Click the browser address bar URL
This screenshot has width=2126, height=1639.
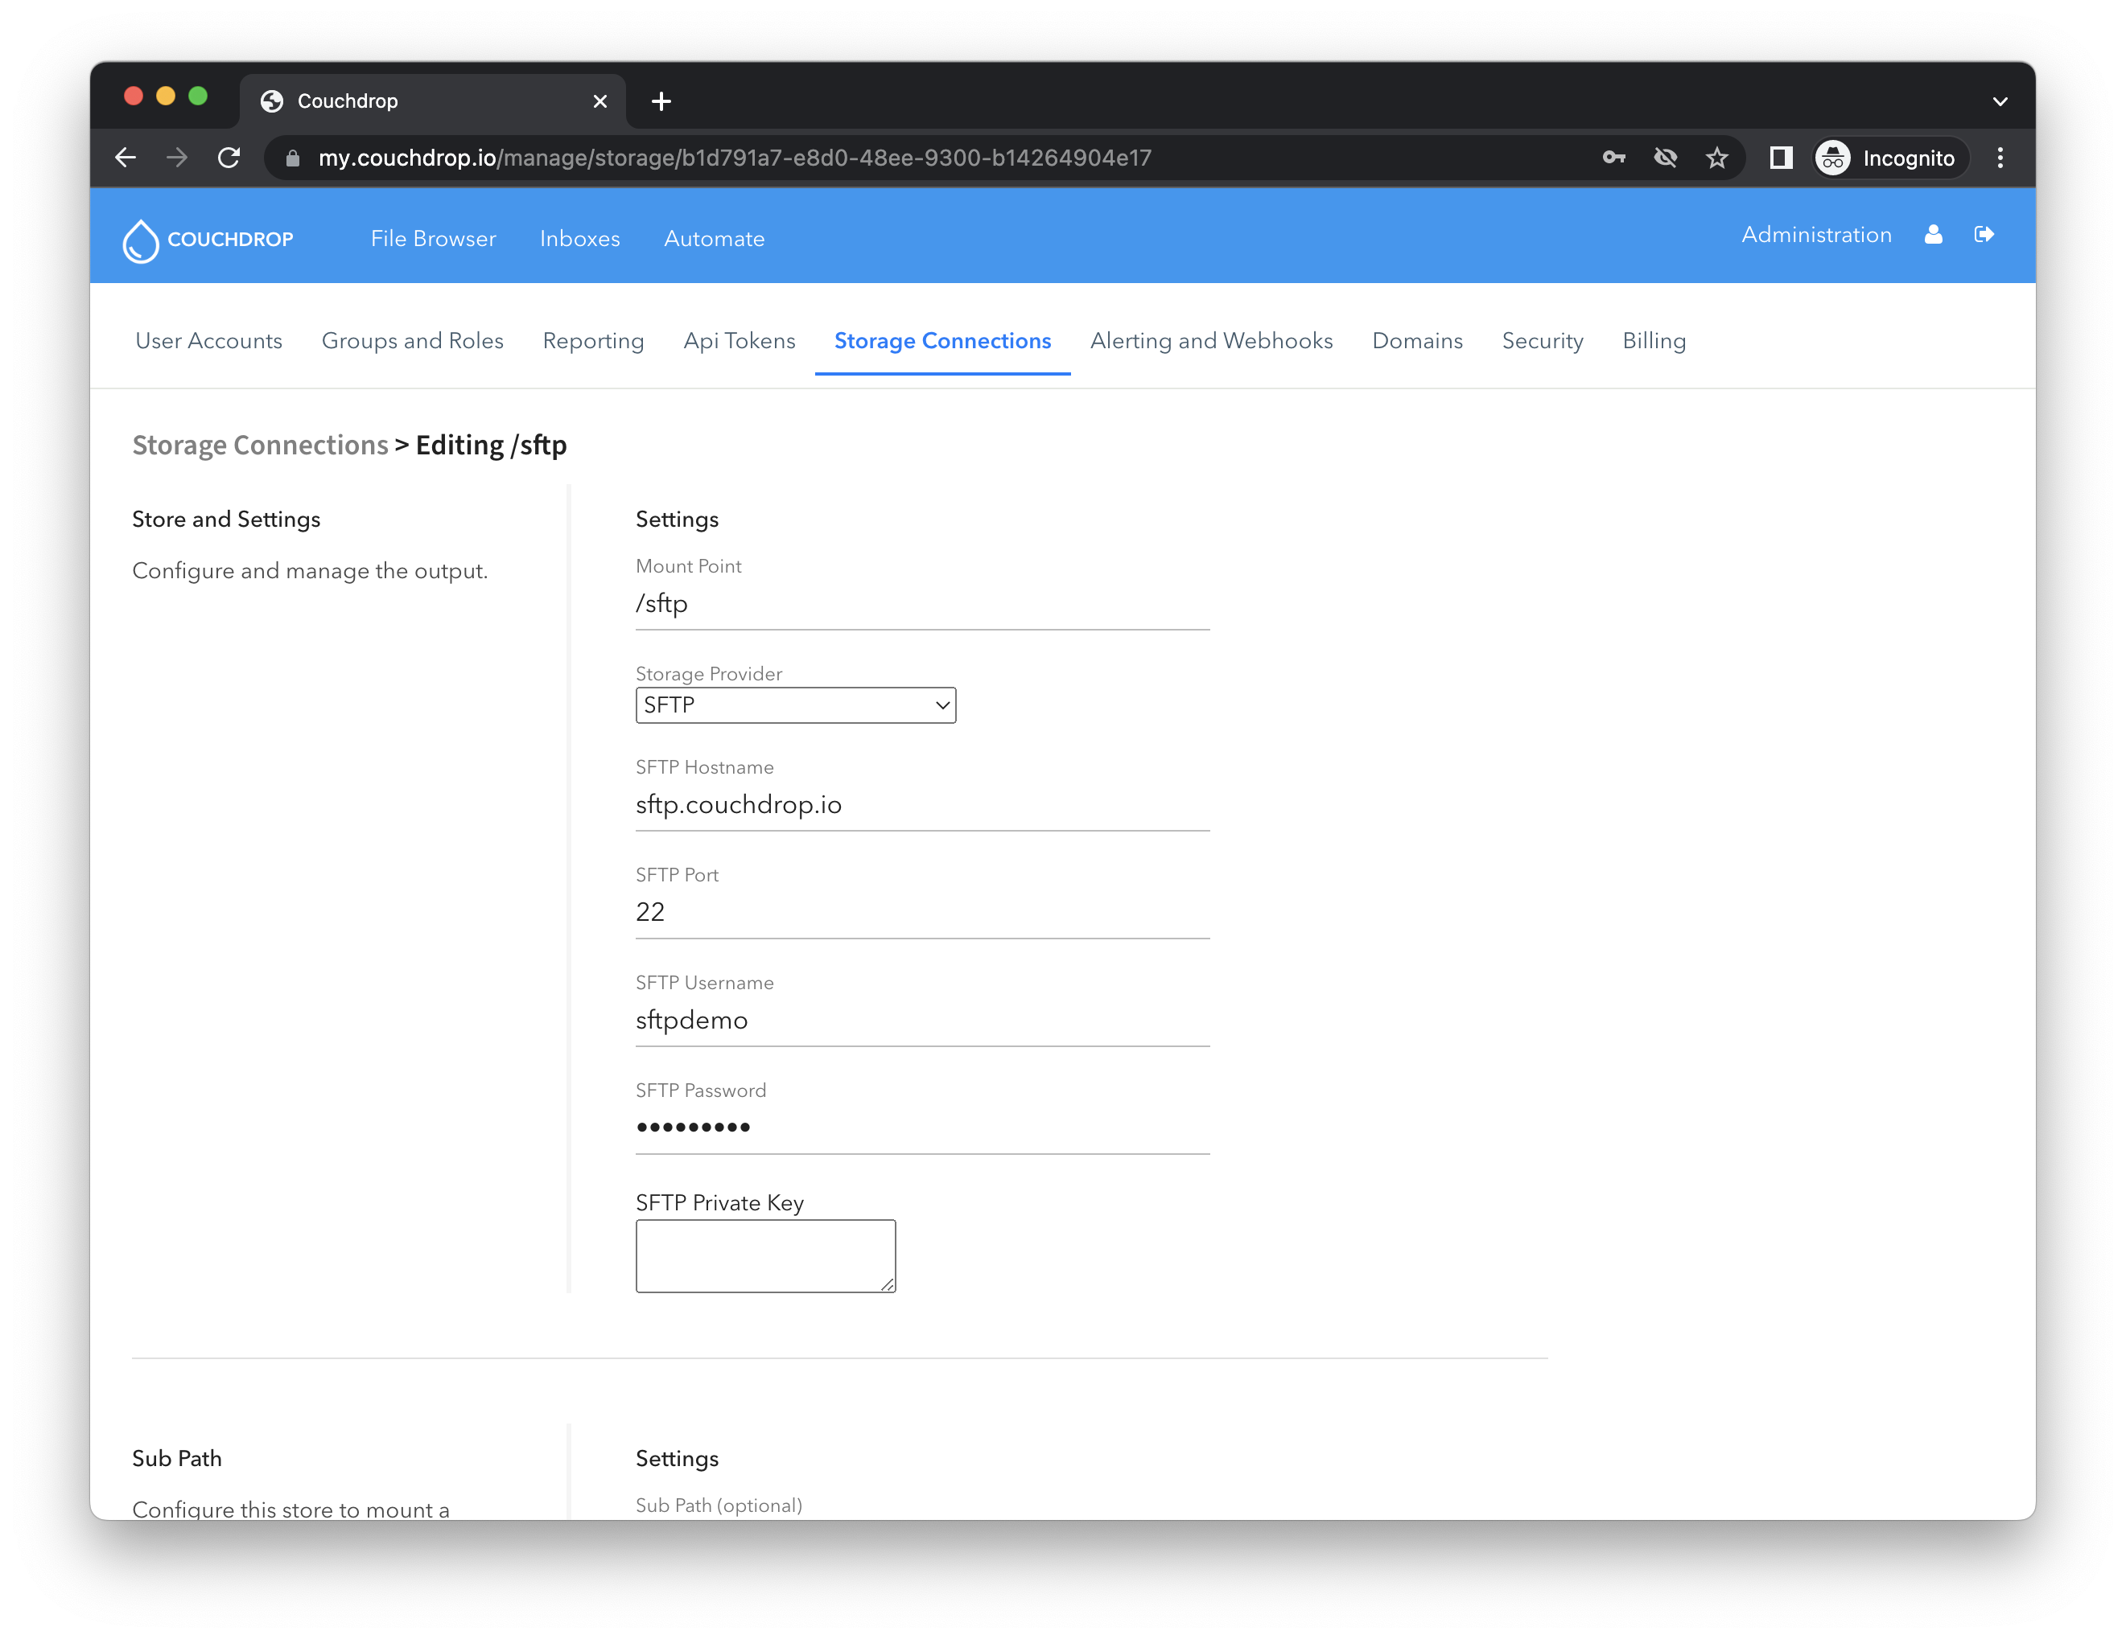(735, 158)
